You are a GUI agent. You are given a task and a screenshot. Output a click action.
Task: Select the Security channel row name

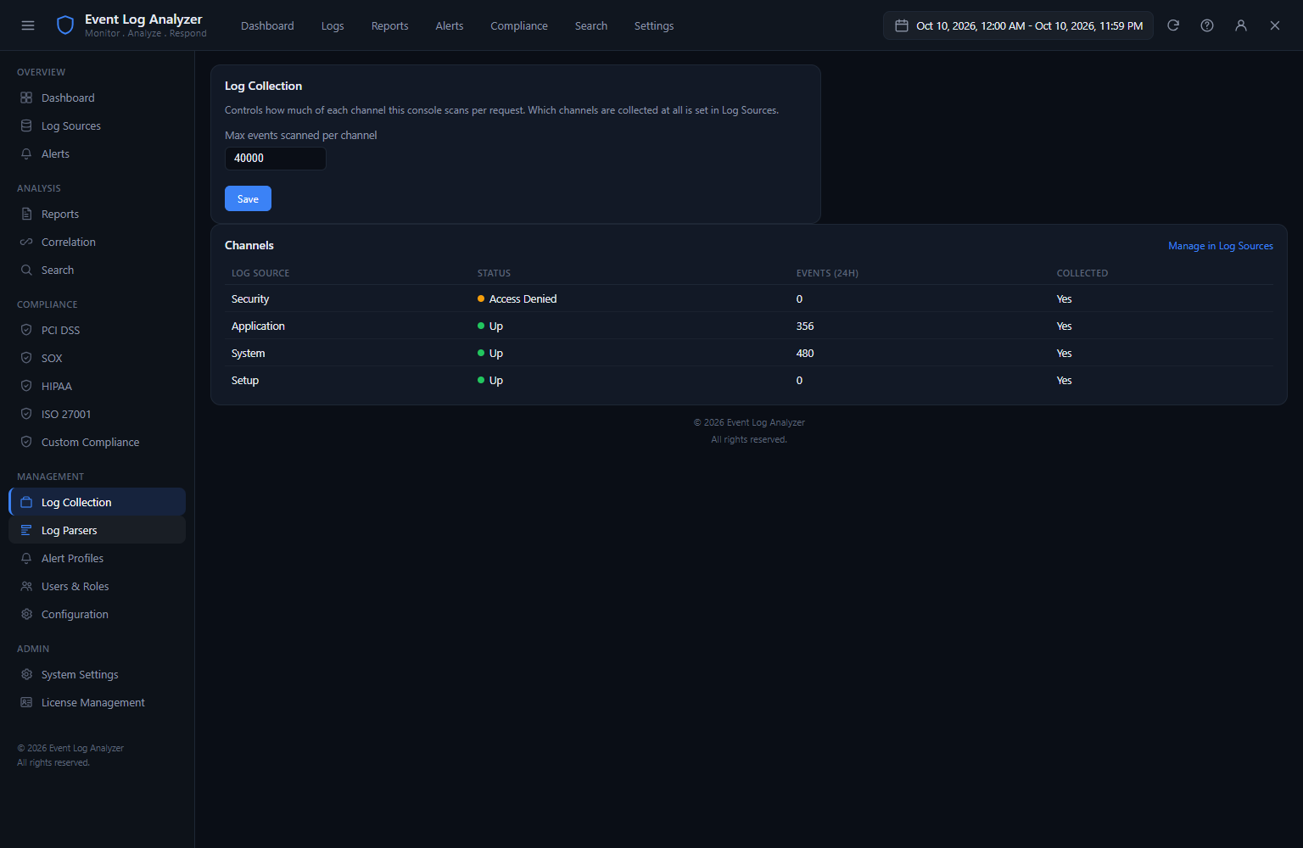point(250,298)
